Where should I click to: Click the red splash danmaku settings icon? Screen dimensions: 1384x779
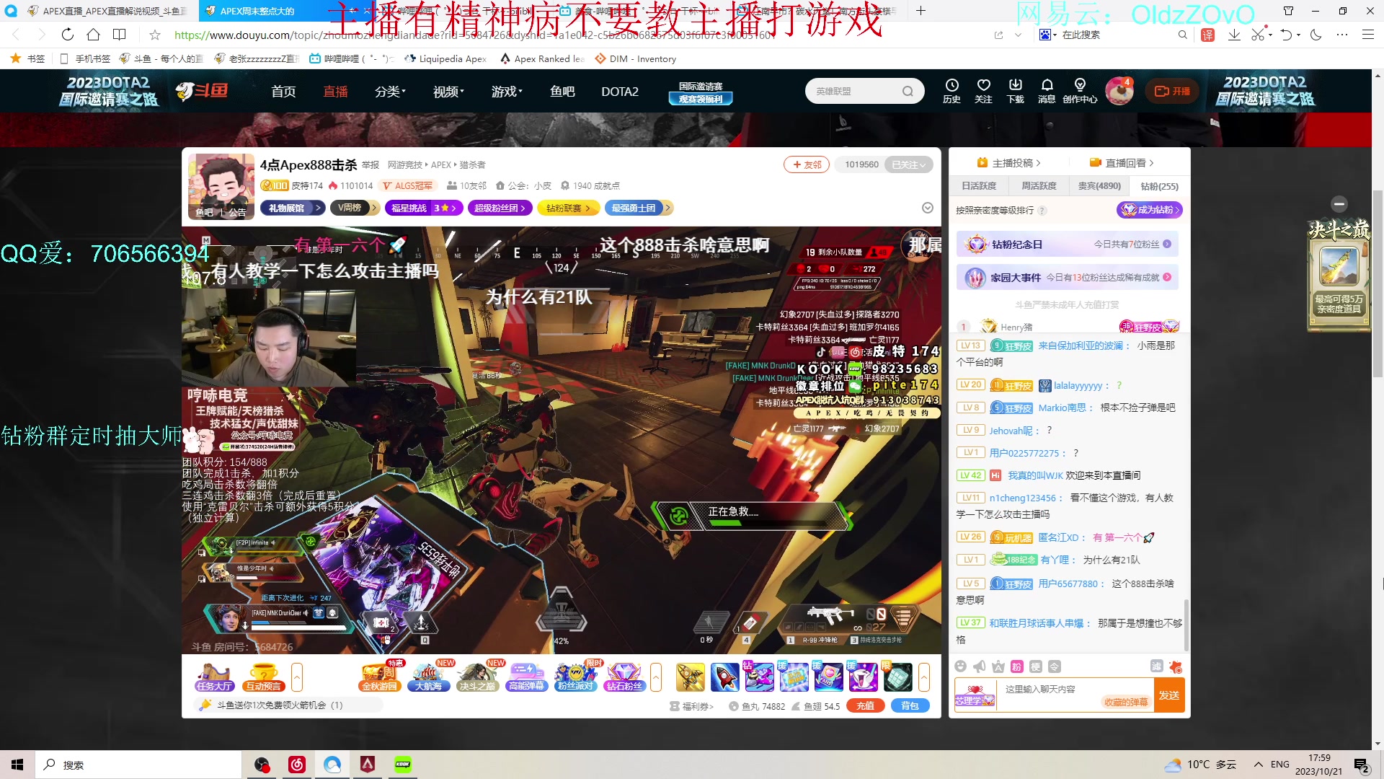click(1176, 666)
